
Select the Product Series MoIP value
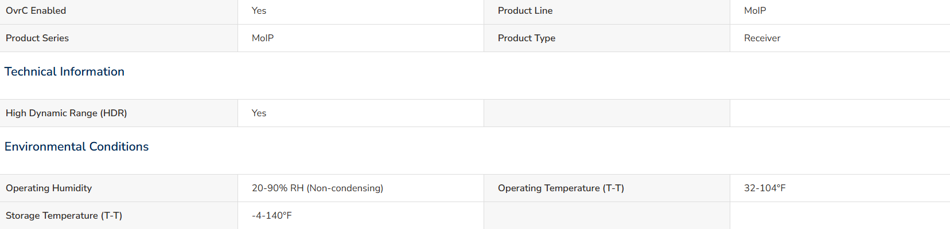pos(263,38)
